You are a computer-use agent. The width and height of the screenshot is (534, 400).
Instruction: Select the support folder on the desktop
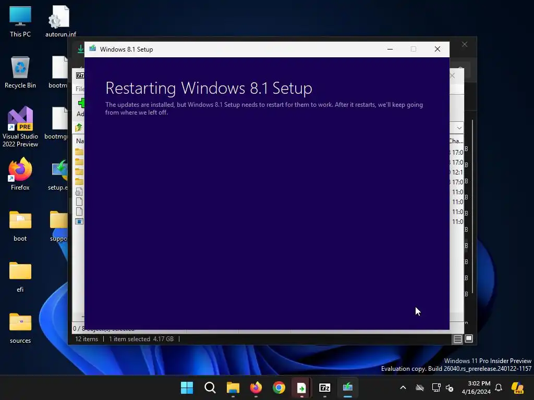click(x=58, y=226)
